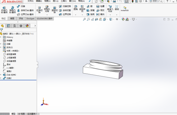177x115 pixels.
Task: Click the Previous View icon
Action: (93, 19)
